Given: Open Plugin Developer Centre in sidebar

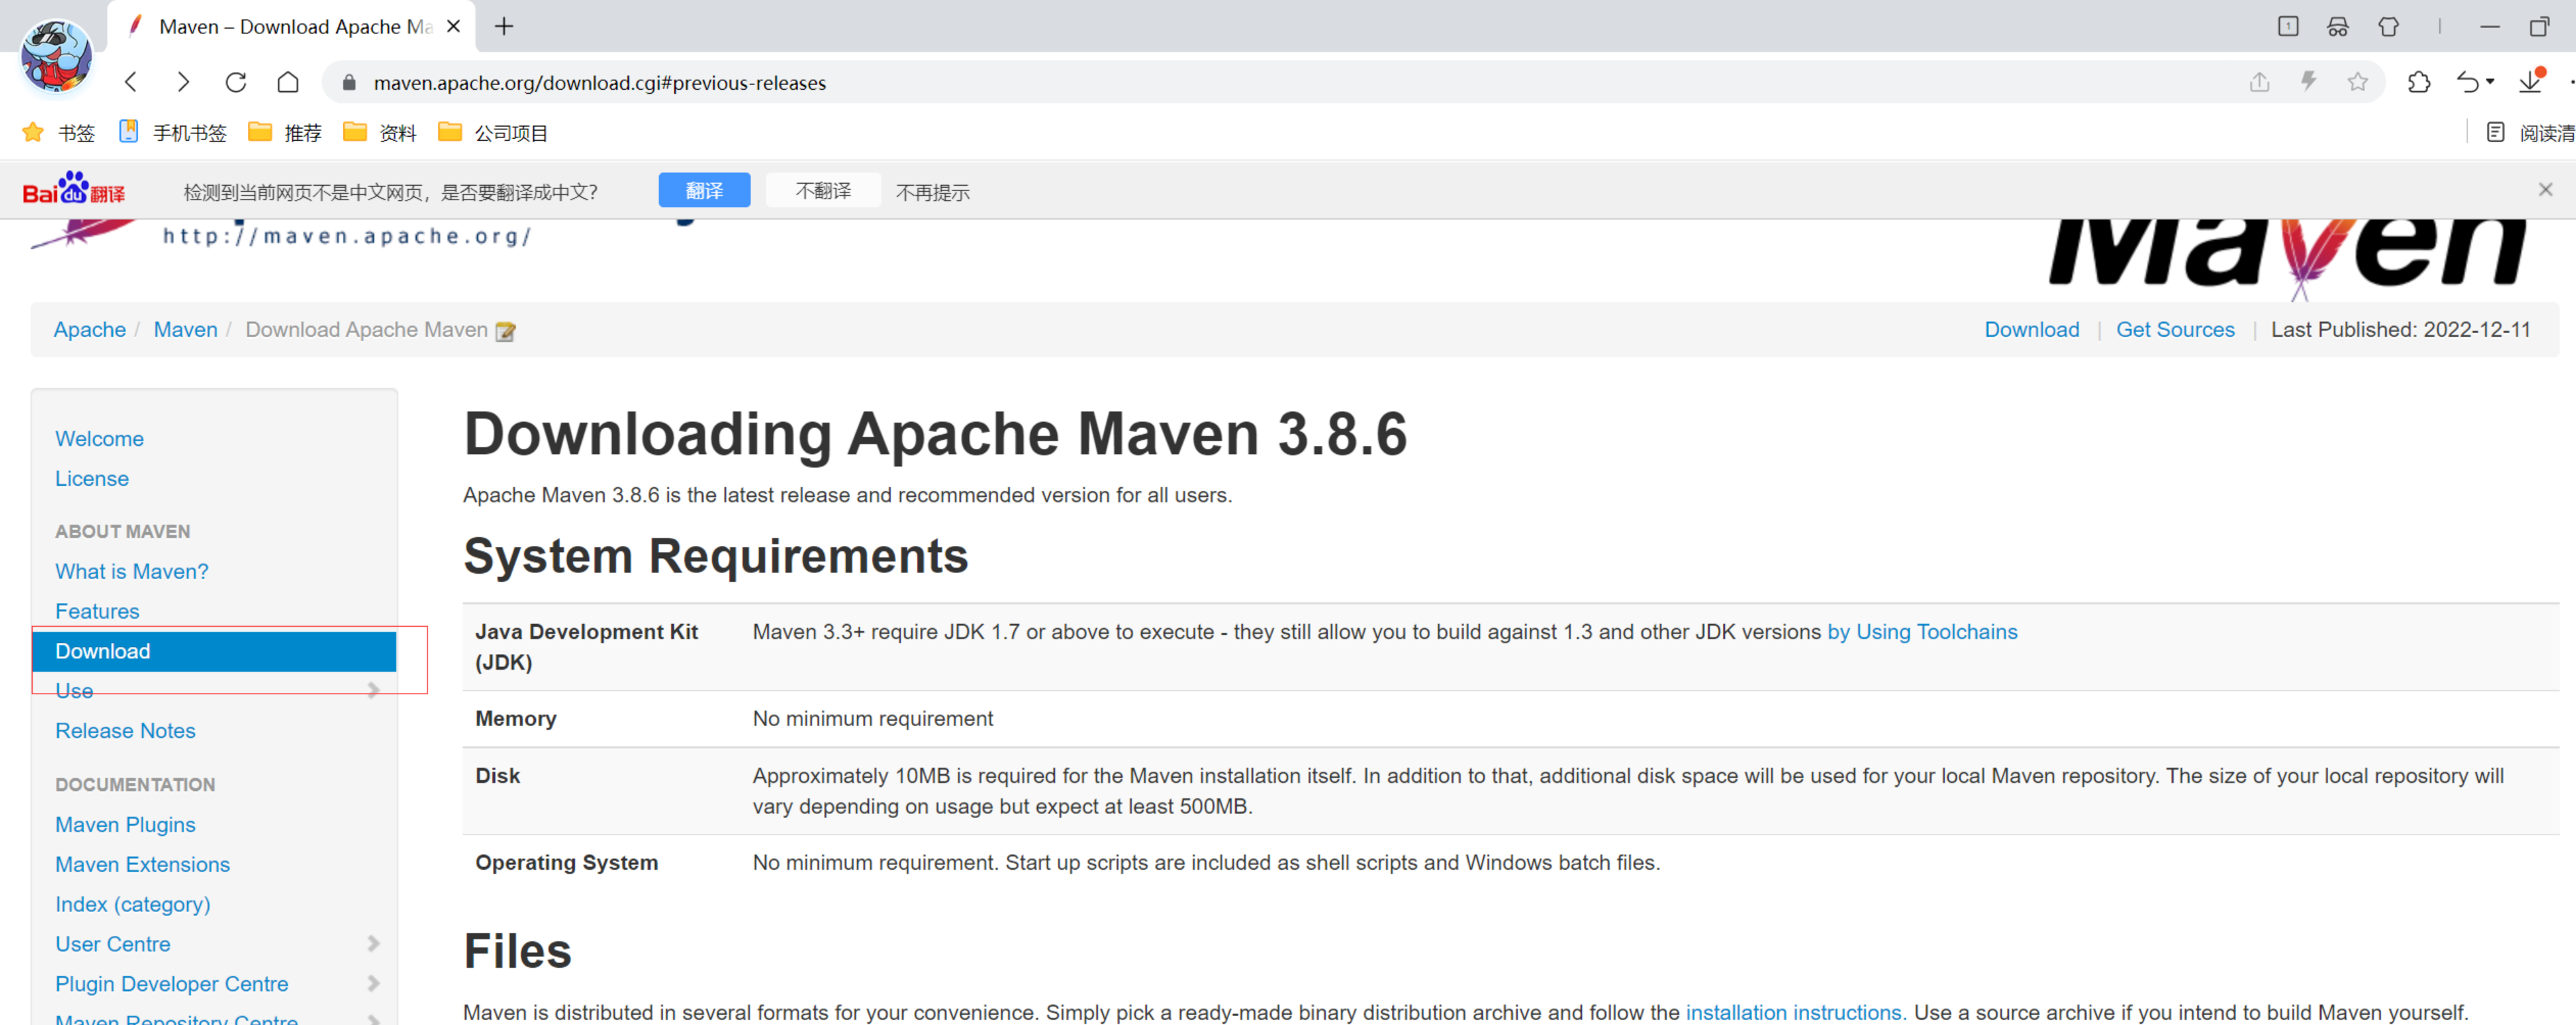Looking at the screenshot, I should point(172,983).
